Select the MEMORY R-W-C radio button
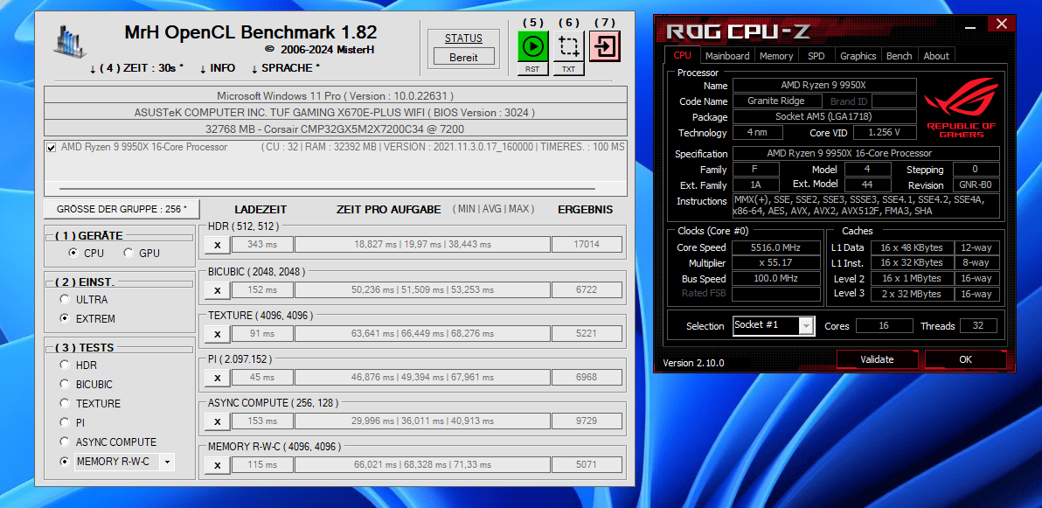This screenshot has height=508, width=1042. pyautogui.click(x=65, y=461)
